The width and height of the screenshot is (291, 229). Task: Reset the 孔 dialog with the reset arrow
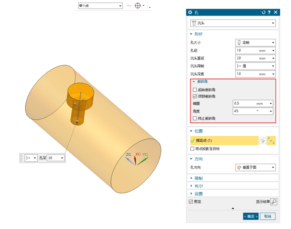263,12
